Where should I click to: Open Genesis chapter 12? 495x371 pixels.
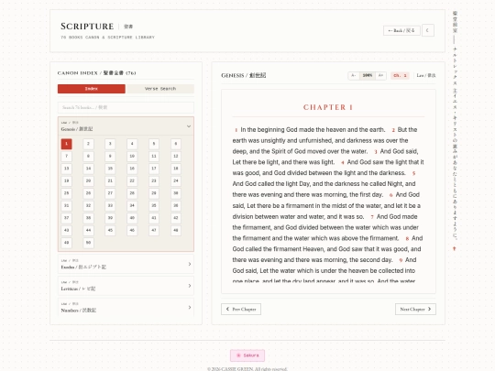[x=176, y=156]
